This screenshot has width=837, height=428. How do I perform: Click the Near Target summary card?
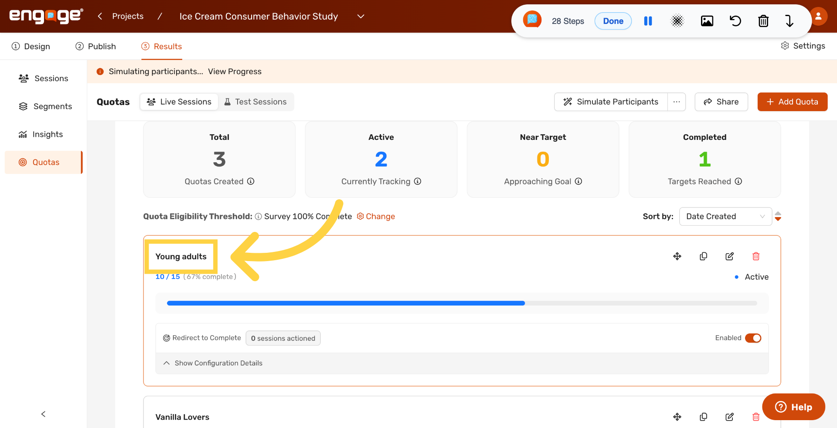[x=543, y=160]
